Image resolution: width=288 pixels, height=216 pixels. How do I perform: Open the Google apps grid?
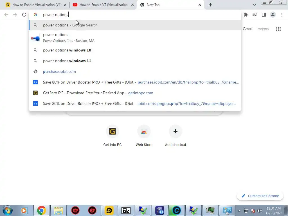point(278,29)
